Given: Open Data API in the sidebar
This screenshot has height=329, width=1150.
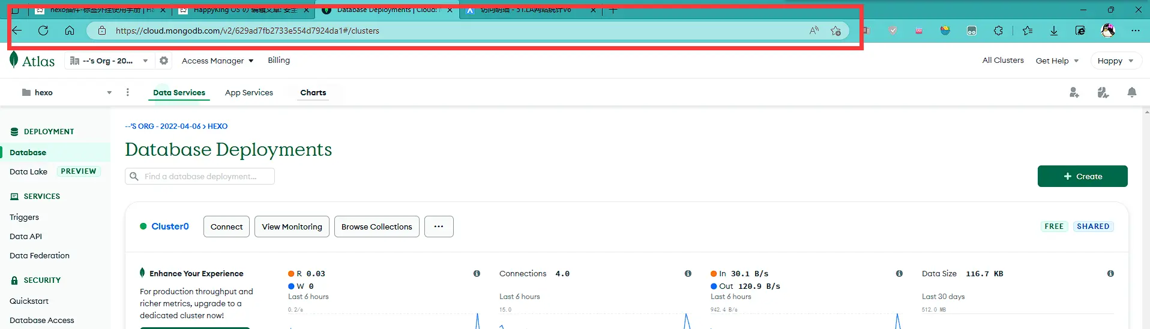Looking at the screenshot, I should (x=26, y=236).
